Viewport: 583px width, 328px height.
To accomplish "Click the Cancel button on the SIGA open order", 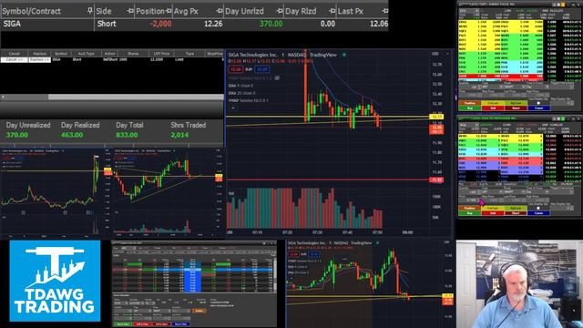I will pos(15,59).
